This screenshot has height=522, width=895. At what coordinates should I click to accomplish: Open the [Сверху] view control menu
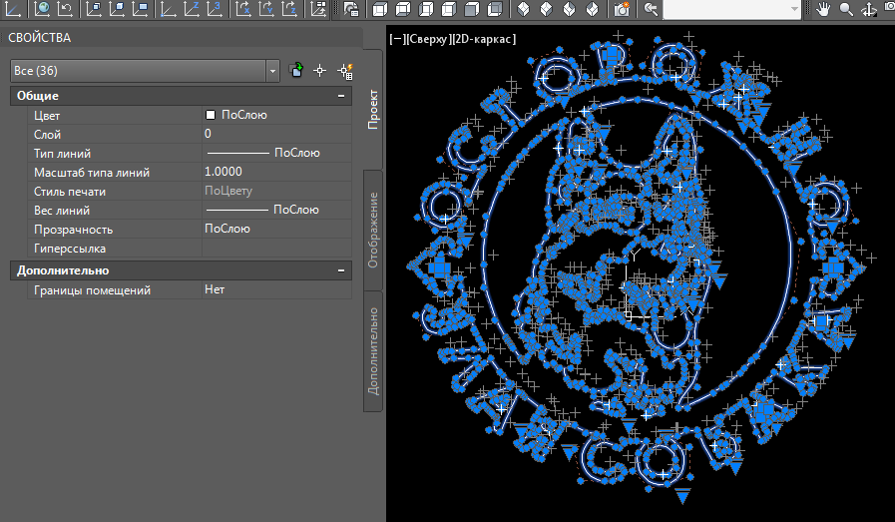pyautogui.click(x=428, y=39)
